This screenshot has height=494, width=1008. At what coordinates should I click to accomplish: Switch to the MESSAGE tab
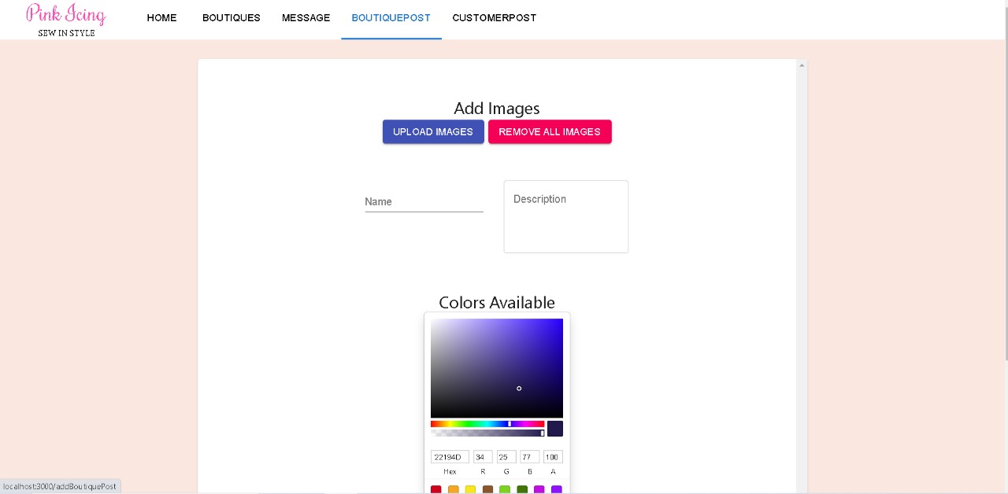point(306,18)
